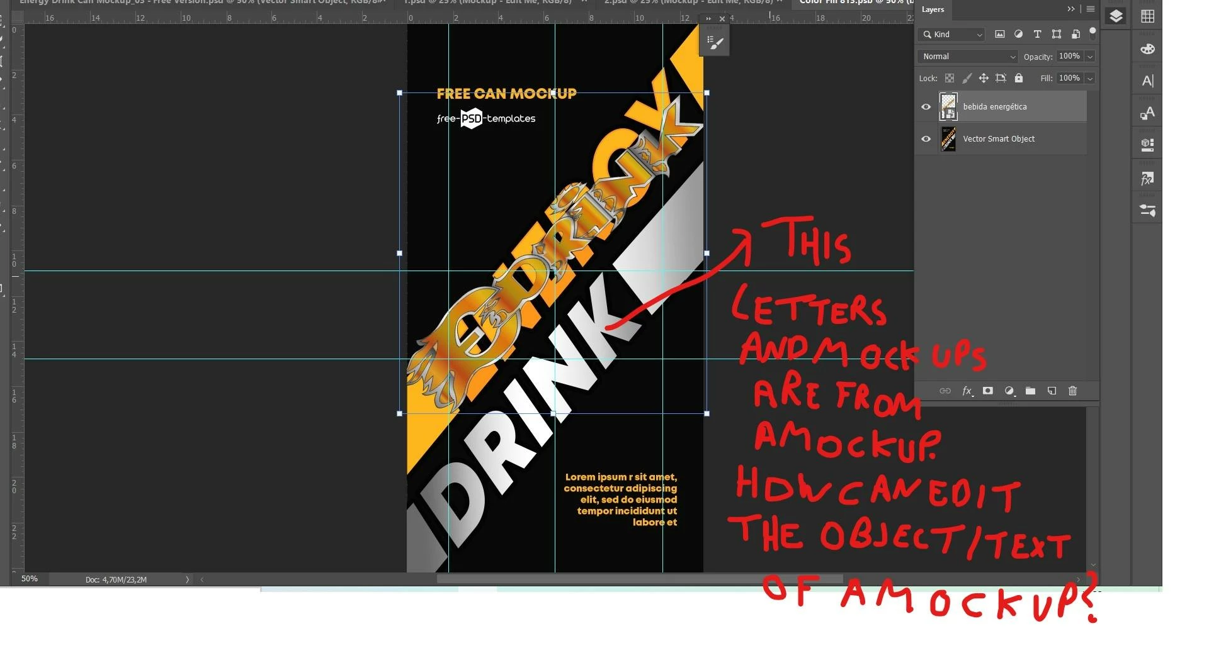Filter for type layers icon
This screenshot has height=653, width=1209.
pyautogui.click(x=1037, y=35)
